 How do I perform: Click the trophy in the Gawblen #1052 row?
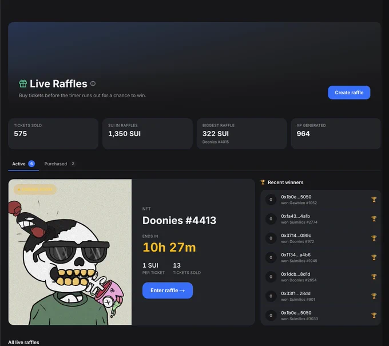click(x=374, y=200)
